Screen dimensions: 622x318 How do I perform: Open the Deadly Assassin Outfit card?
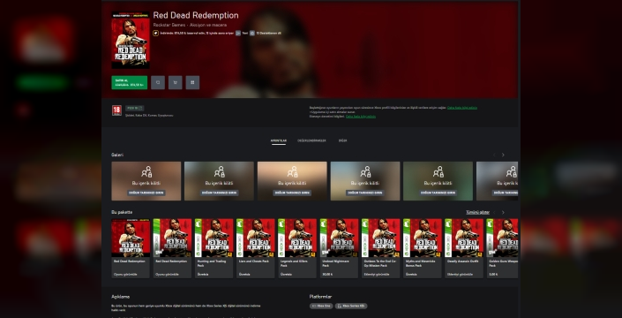coord(464,248)
